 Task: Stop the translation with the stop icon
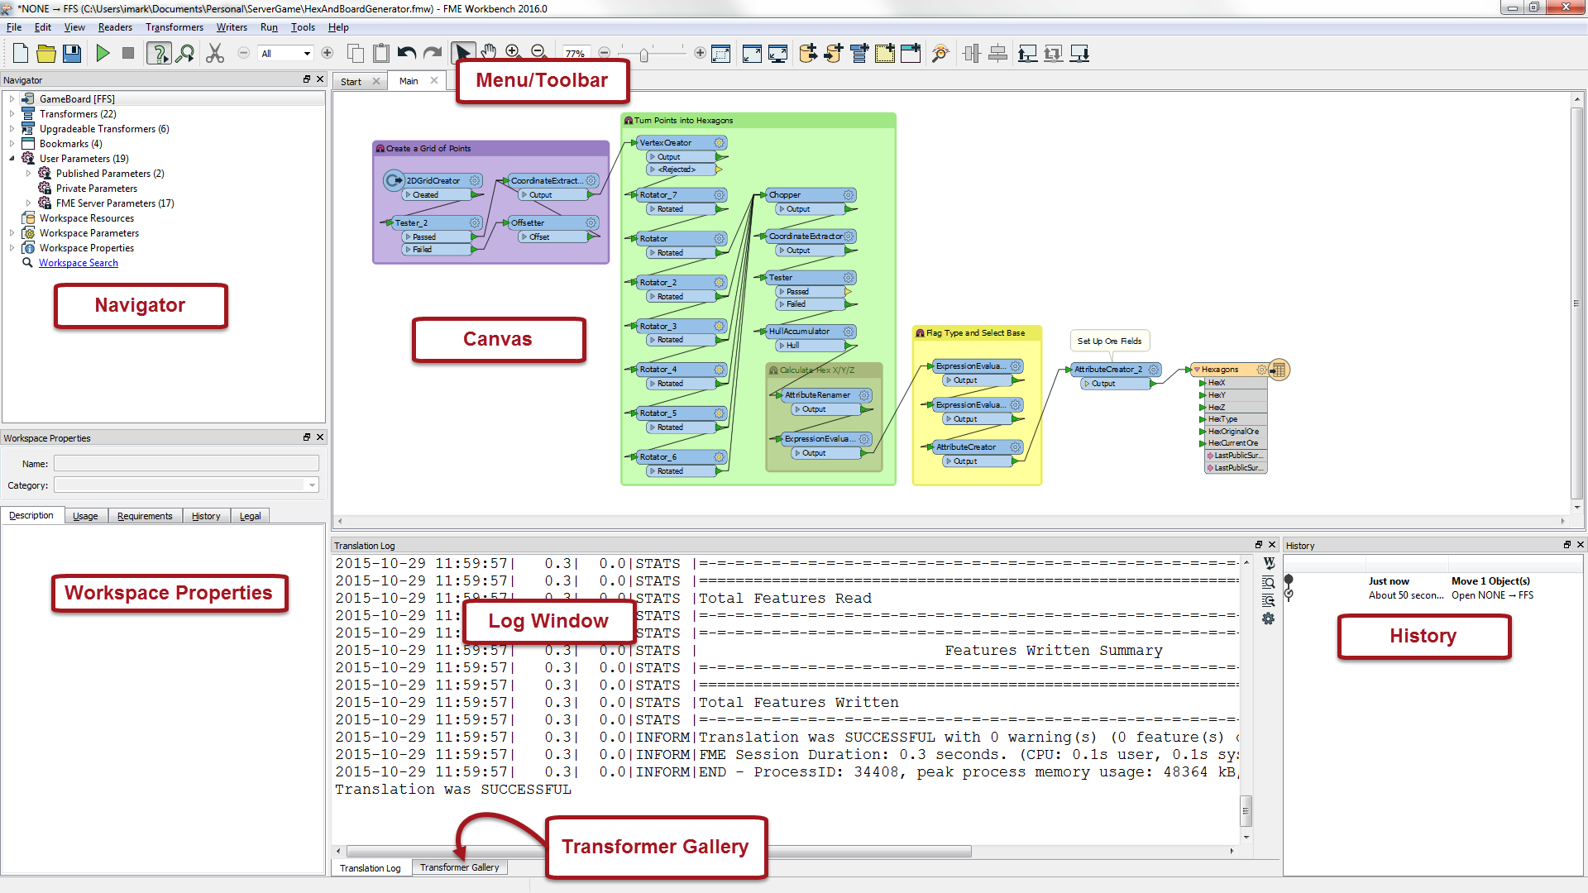point(128,54)
